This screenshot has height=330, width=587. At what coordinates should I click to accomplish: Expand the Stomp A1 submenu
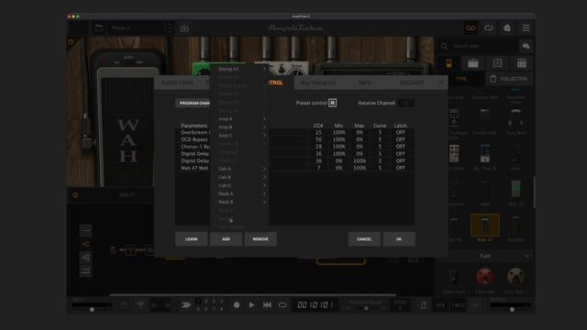[239, 69]
